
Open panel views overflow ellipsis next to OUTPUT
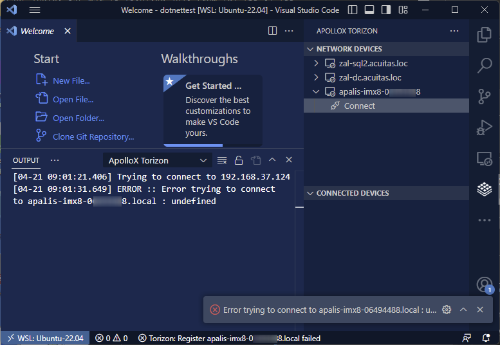click(55, 160)
